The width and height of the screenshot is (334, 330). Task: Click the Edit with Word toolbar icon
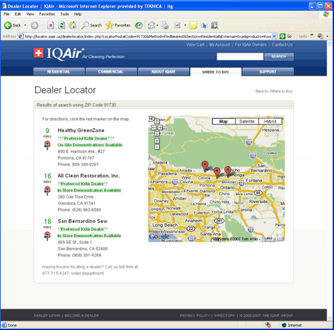178,25
